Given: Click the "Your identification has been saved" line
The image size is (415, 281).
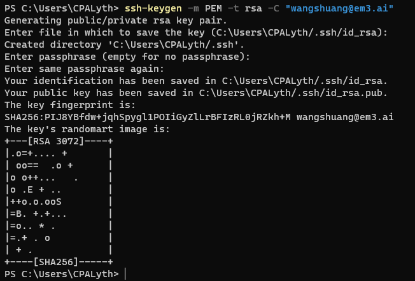Looking at the screenshot, I should pyautogui.click(x=196, y=81).
